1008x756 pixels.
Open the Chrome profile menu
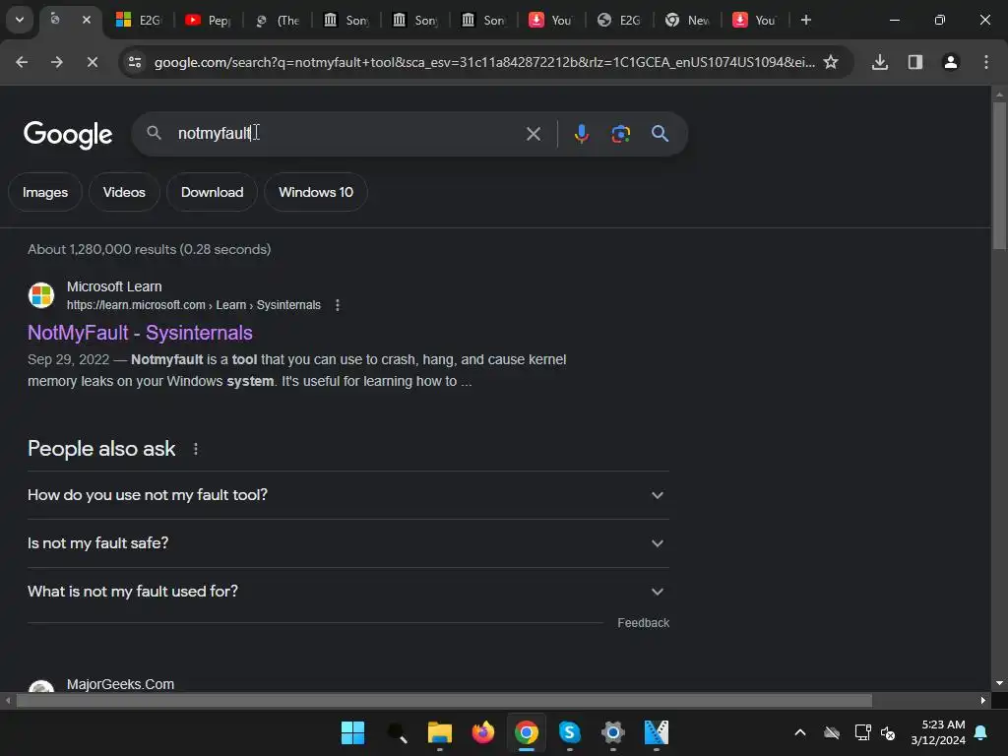point(950,62)
